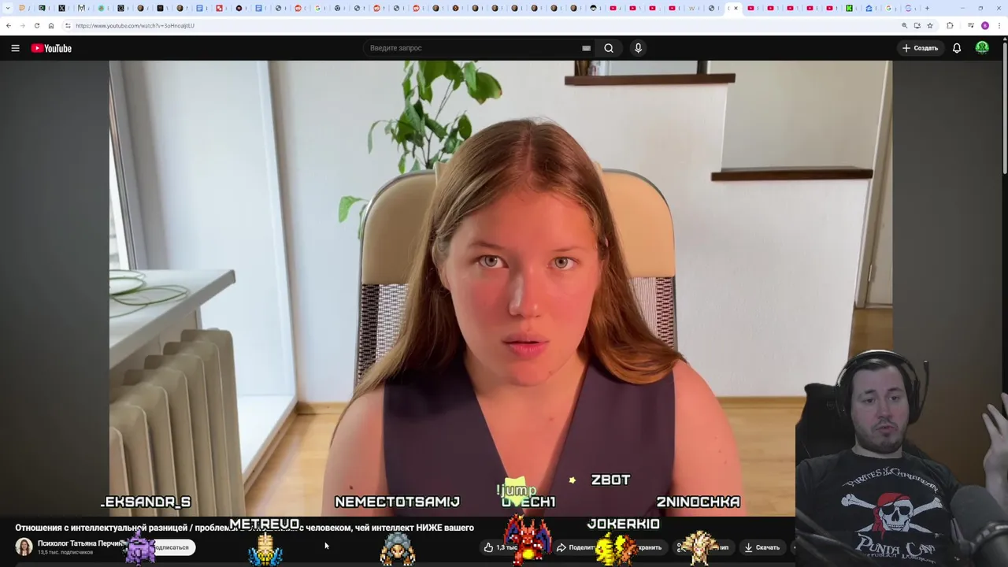Focus the youtube.com address bar
Viewport: 1008px width, 567px height.
[472, 25]
